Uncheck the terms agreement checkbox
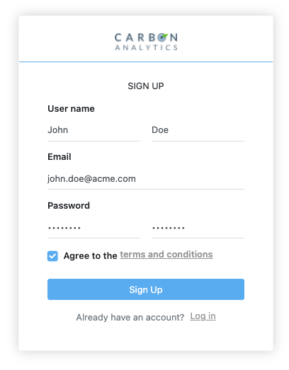Image resolution: width=289 pixels, height=370 pixels. click(x=52, y=256)
